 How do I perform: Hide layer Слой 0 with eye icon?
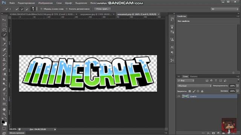coord(179,96)
